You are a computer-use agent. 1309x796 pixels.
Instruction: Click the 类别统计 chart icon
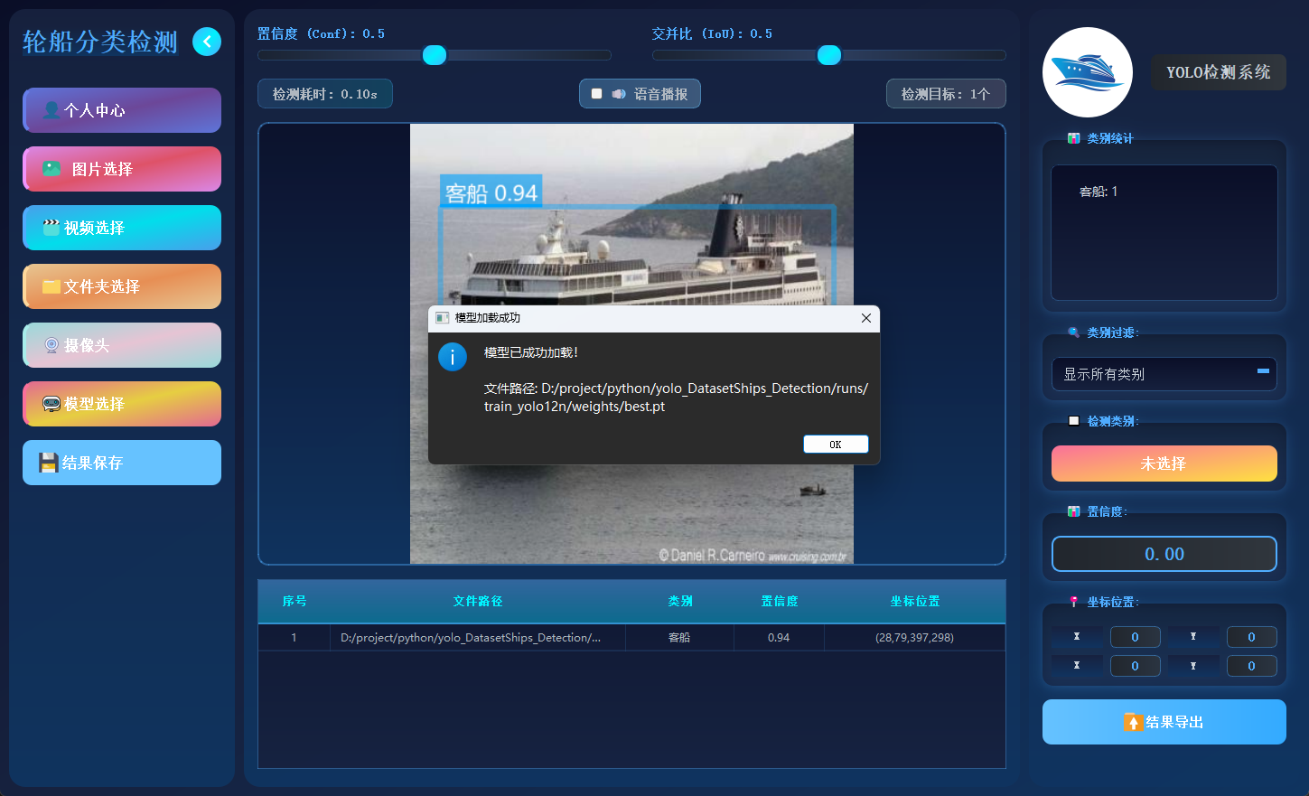click(1074, 138)
